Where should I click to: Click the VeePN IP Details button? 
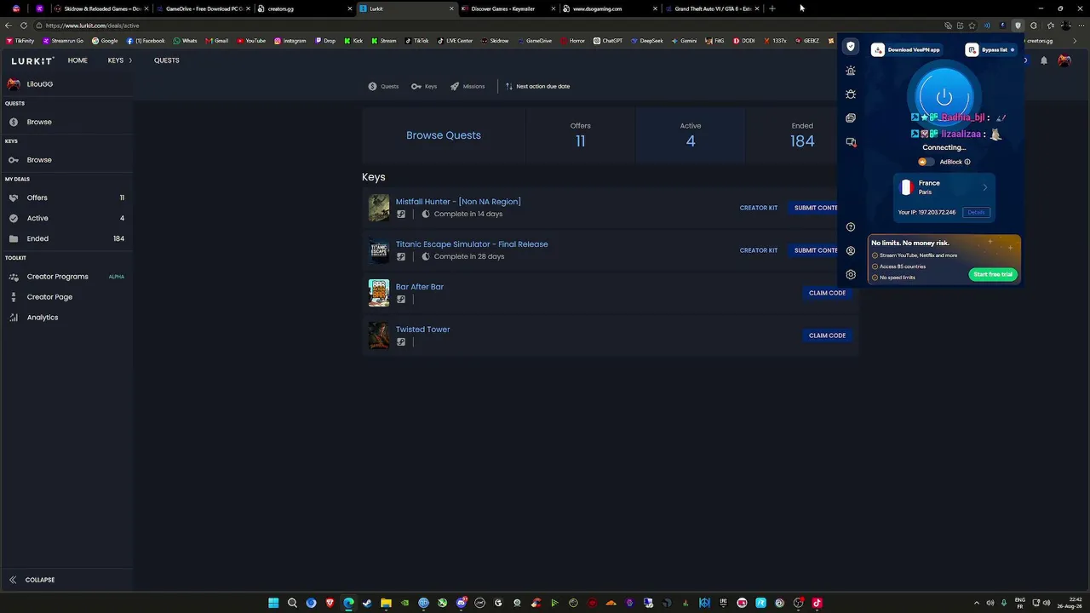[976, 212]
